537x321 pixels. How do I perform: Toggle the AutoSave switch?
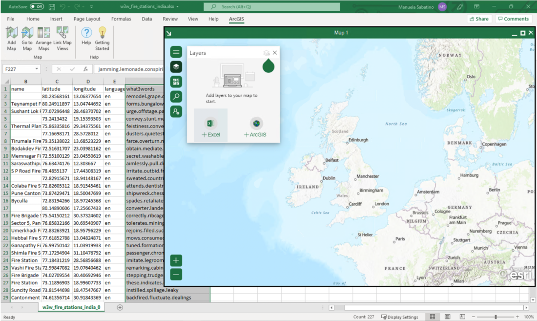click(x=37, y=6)
